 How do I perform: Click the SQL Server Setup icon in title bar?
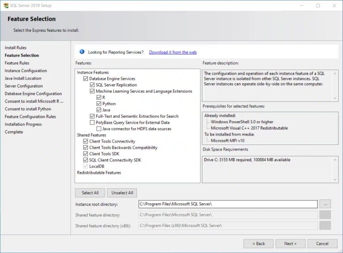[6, 5]
